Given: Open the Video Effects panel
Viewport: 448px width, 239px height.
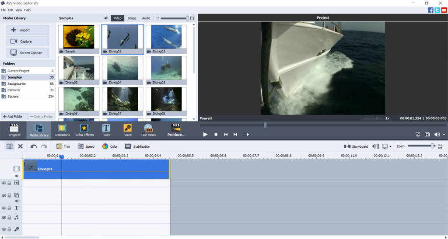Looking at the screenshot, I should click(x=84, y=130).
